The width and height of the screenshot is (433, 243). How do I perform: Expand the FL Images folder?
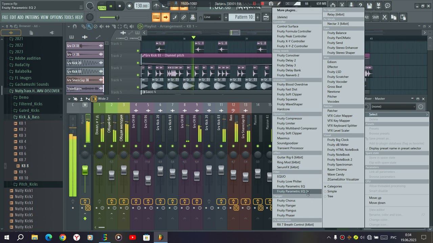point(23,78)
